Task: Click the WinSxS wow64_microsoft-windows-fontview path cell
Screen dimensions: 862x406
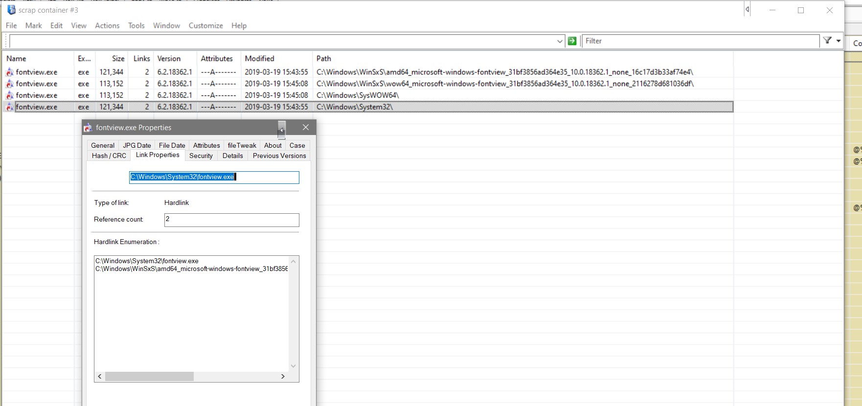Action: (505, 84)
